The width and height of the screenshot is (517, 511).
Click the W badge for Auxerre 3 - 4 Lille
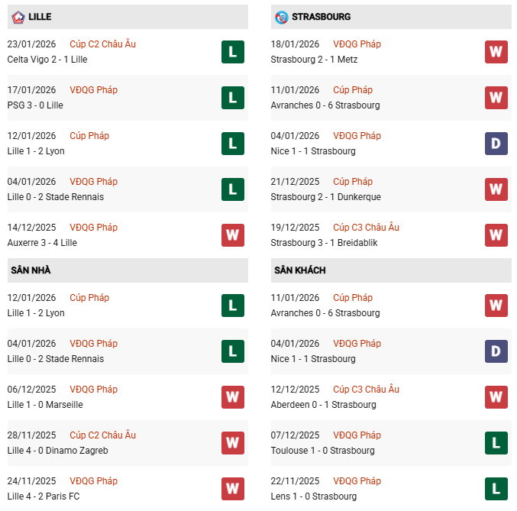click(x=233, y=235)
